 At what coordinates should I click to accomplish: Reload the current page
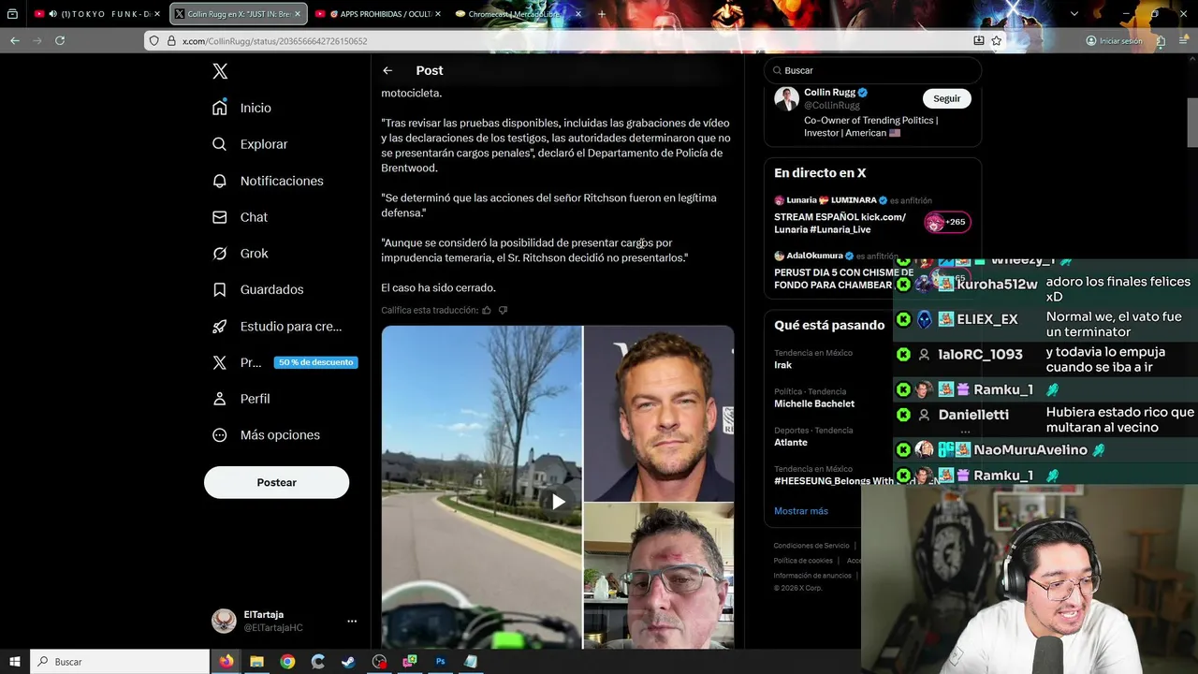pos(60,40)
